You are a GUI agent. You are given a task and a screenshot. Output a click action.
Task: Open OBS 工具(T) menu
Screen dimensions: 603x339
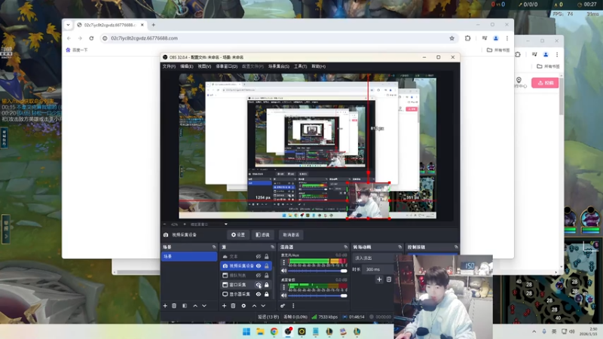pyautogui.click(x=300, y=66)
